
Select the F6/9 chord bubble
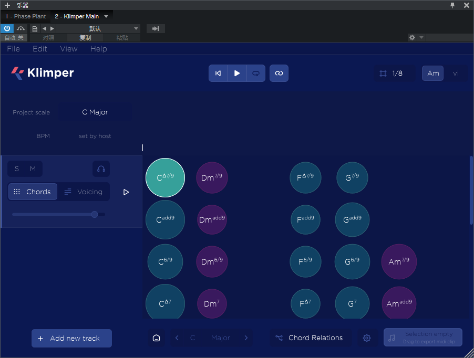tap(305, 261)
